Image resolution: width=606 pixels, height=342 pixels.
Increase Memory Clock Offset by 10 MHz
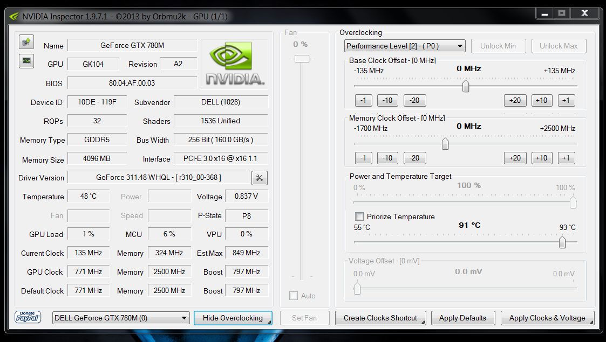(x=542, y=158)
